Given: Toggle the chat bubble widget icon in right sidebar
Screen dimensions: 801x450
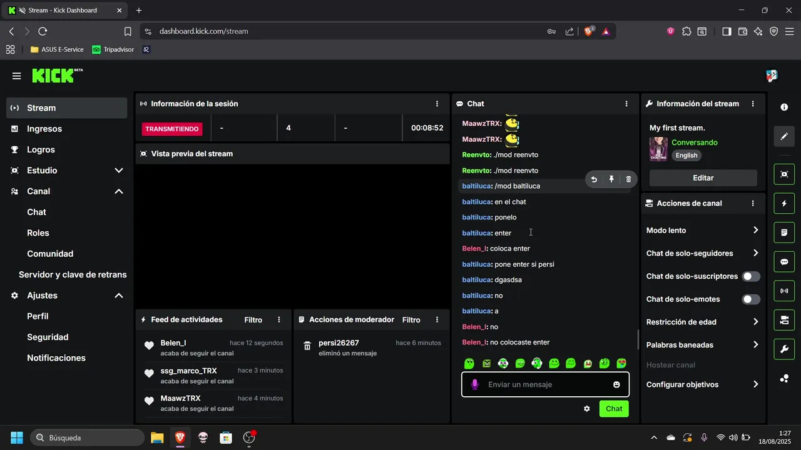Looking at the screenshot, I should [784, 262].
